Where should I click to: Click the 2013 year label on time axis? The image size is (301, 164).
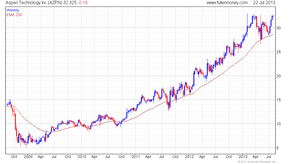[x=243, y=157]
